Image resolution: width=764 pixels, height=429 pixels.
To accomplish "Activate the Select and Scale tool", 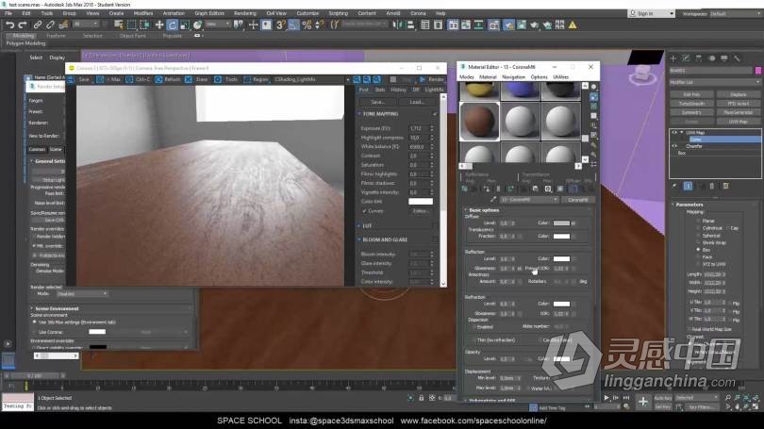I will pyautogui.click(x=185, y=25).
